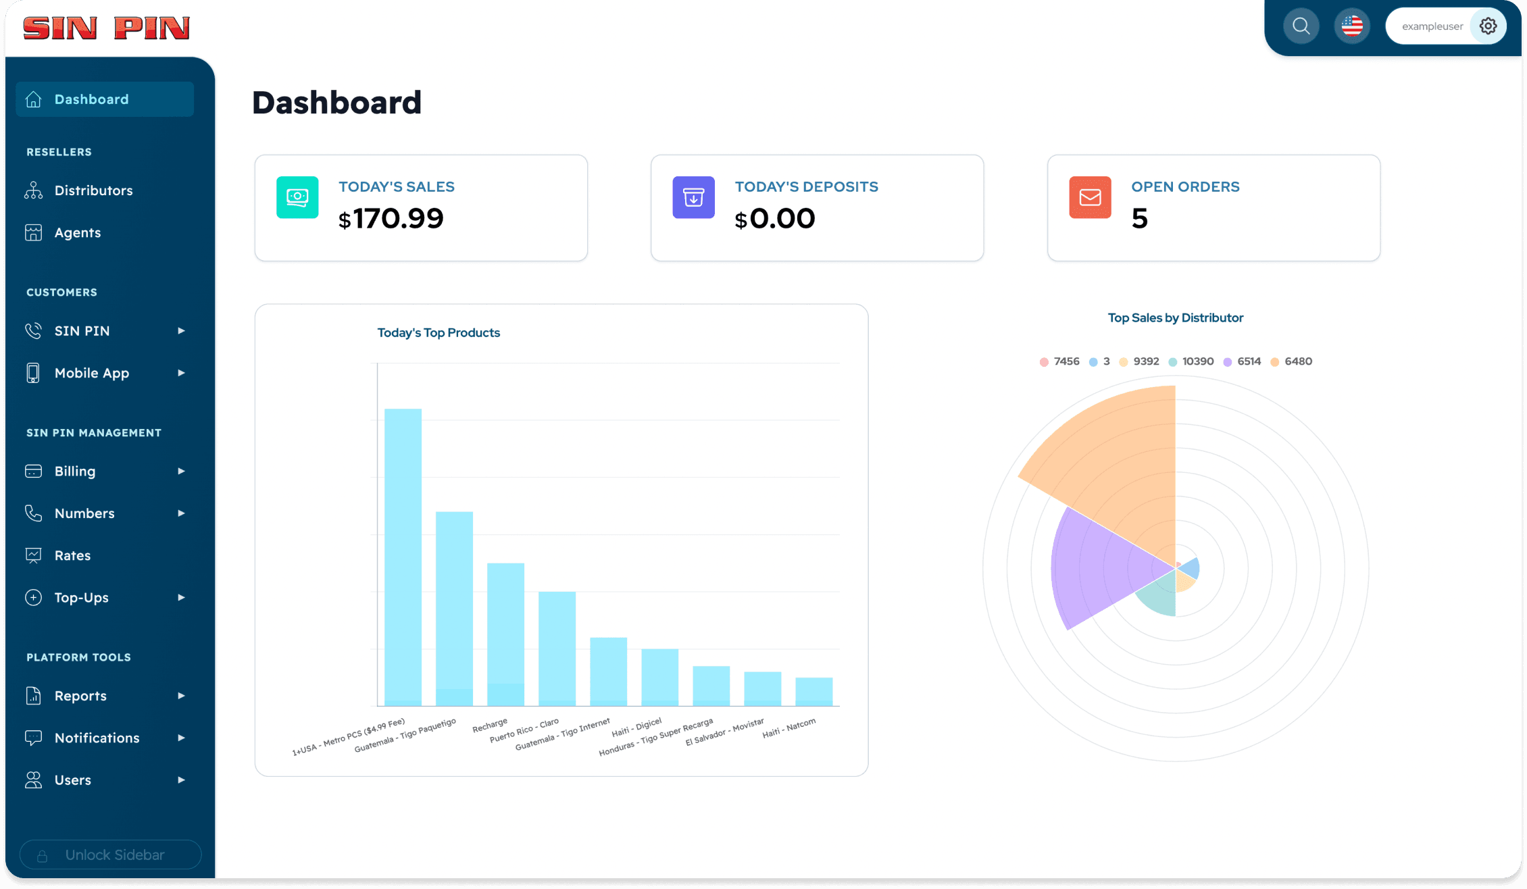The width and height of the screenshot is (1527, 889).
Task: Click the tallest bar for Metro PCS
Action: [x=403, y=557]
